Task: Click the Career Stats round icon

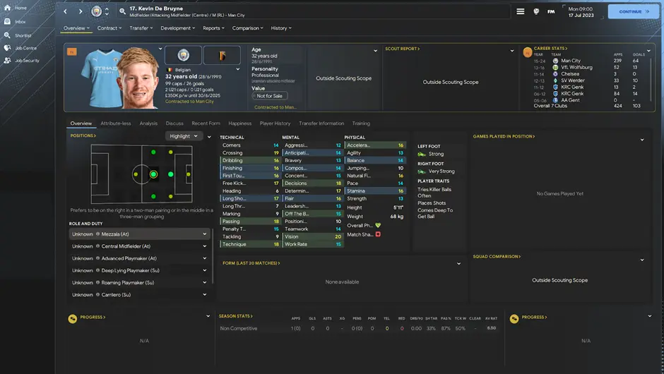Action: click(x=527, y=52)
